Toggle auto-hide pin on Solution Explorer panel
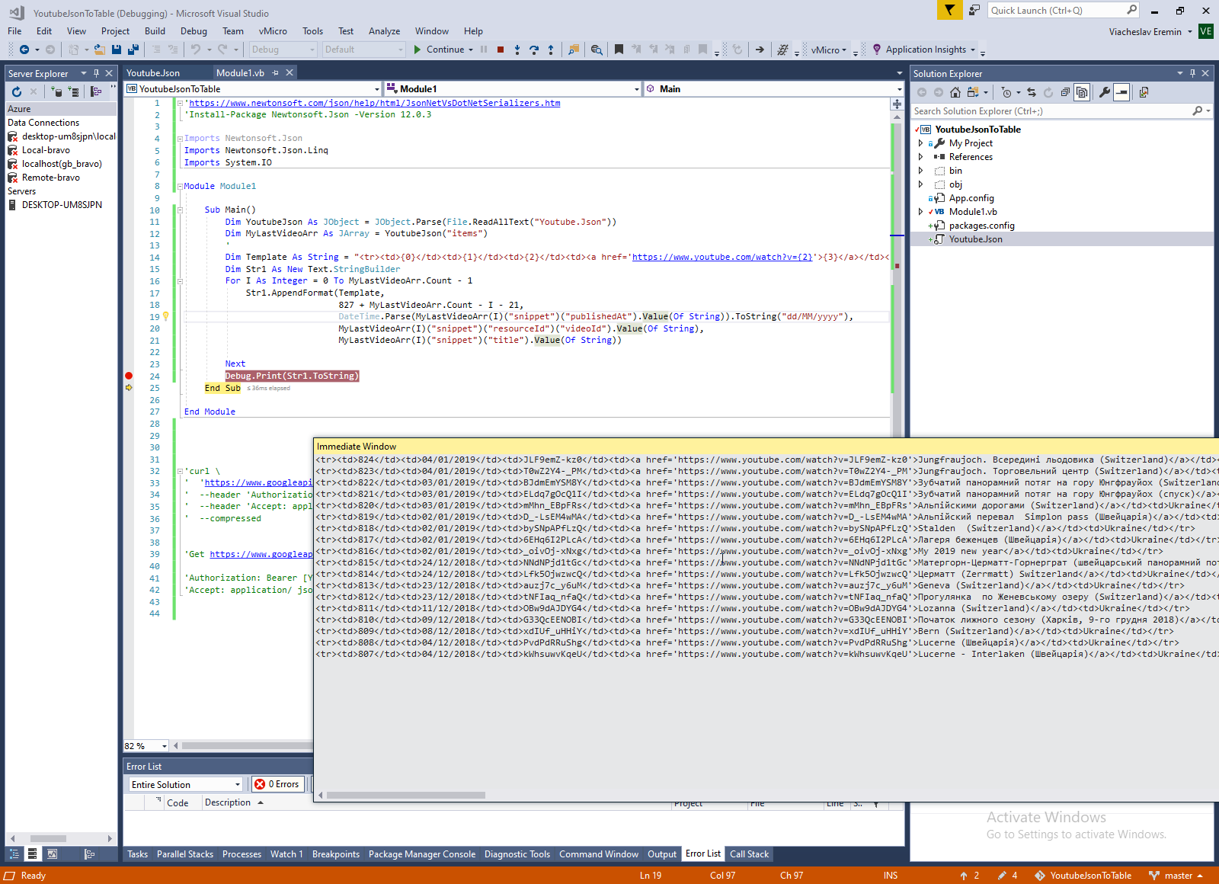 tap(1192, 73)
